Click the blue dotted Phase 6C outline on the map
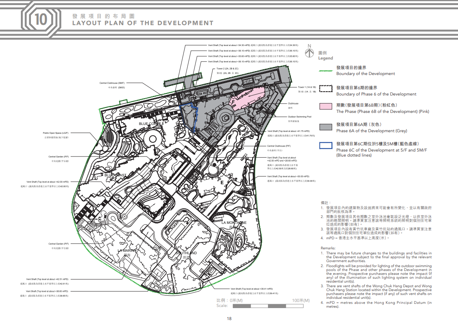This screenshot has width=458, height=322. click(196, 116)
